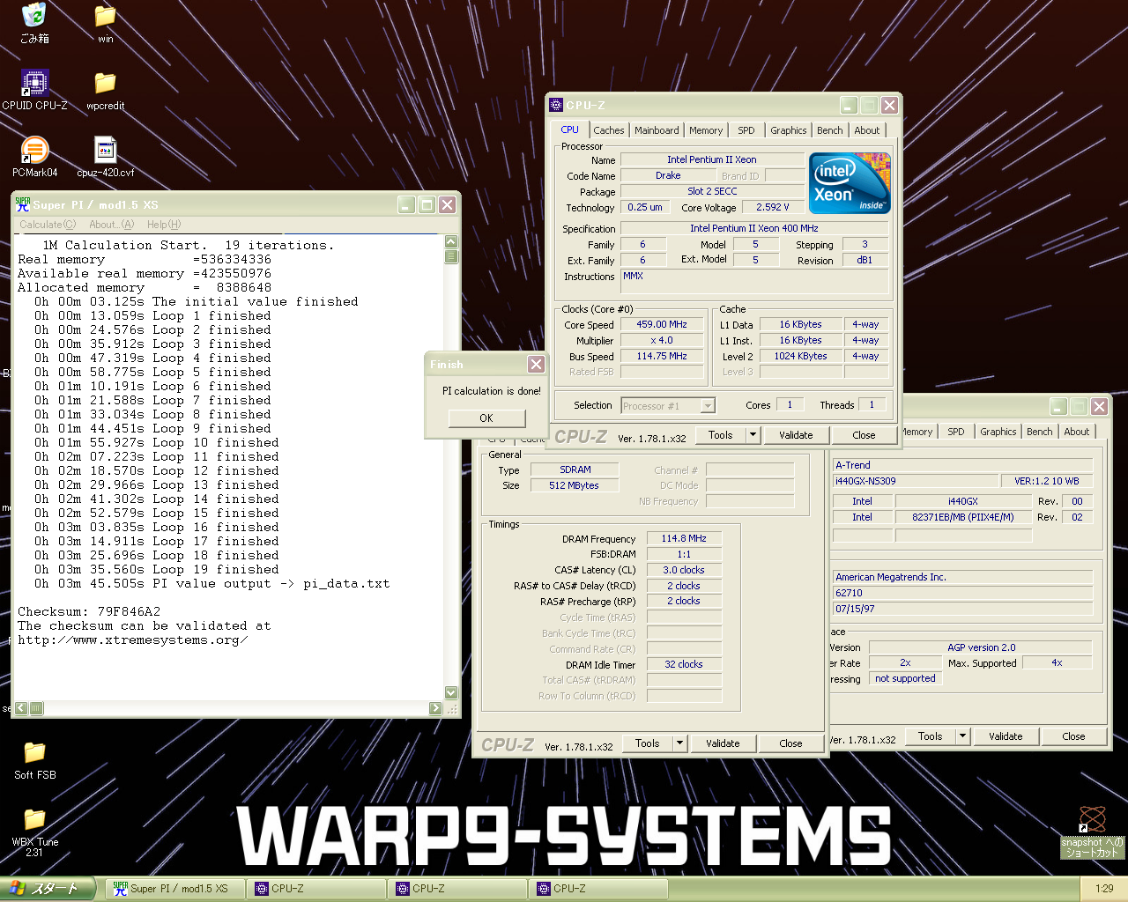1128x902 pixels.
Task: Click the Intel Pentium II Xeon name field
Action: (711, 159)
